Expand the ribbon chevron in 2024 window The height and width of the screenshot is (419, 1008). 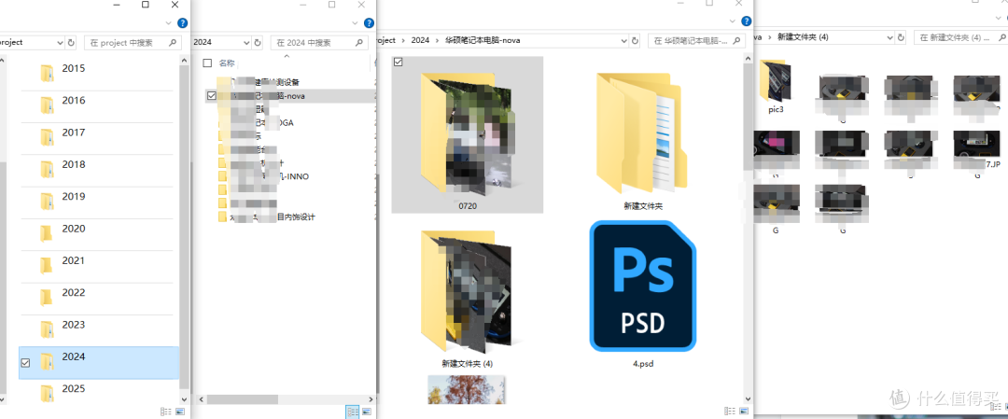(x=355, y=23)
